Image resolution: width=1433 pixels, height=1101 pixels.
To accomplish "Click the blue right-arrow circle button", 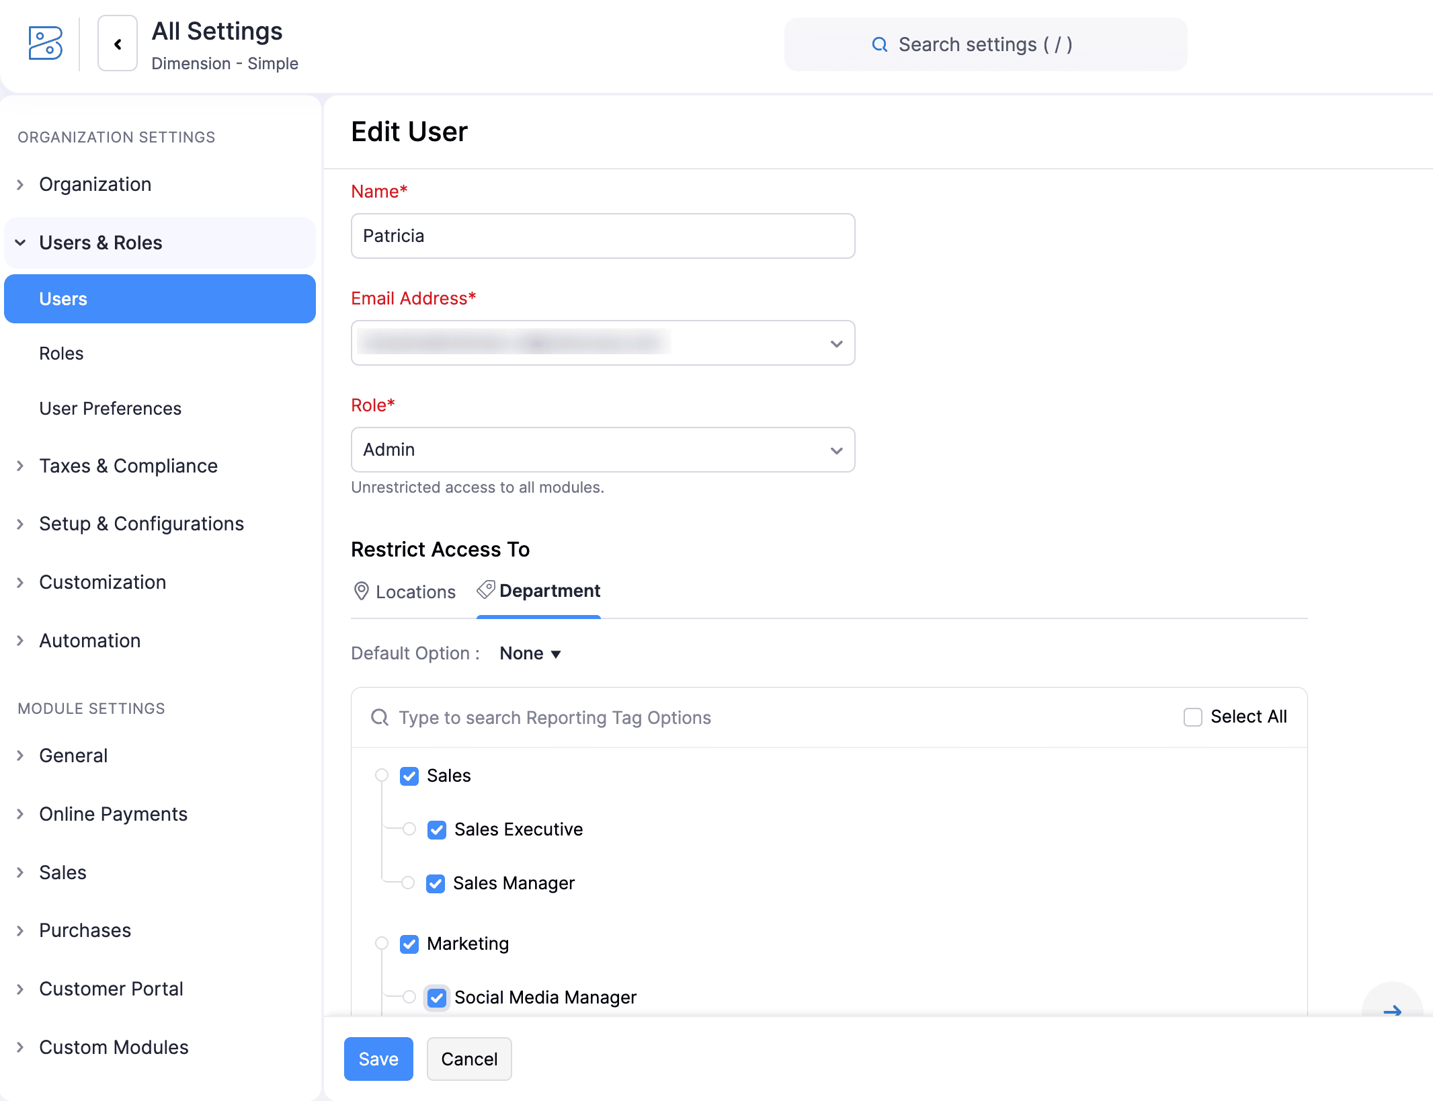I will tap(1393, 1012).
